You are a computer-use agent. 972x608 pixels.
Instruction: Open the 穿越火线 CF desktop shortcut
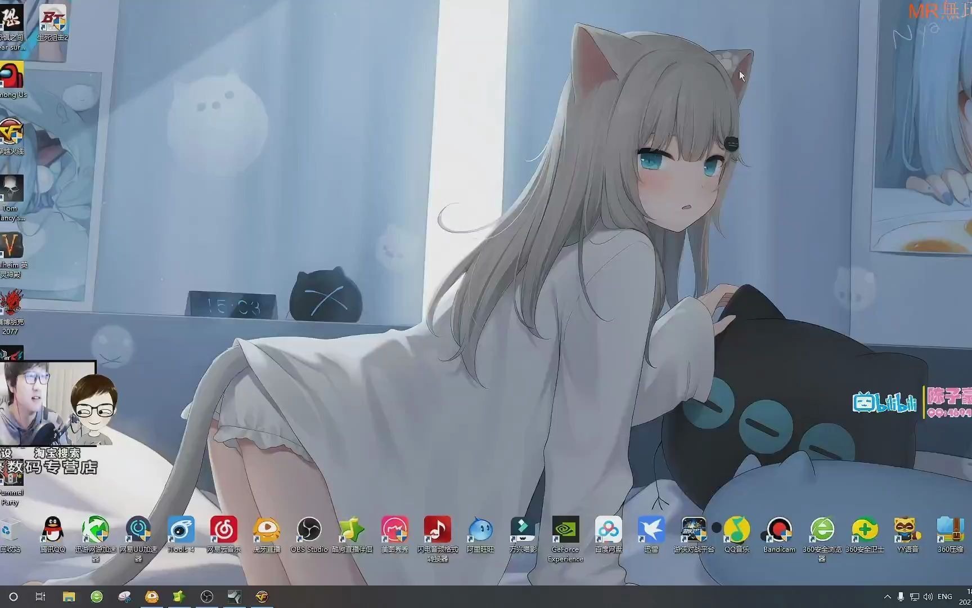click(11, 137)
